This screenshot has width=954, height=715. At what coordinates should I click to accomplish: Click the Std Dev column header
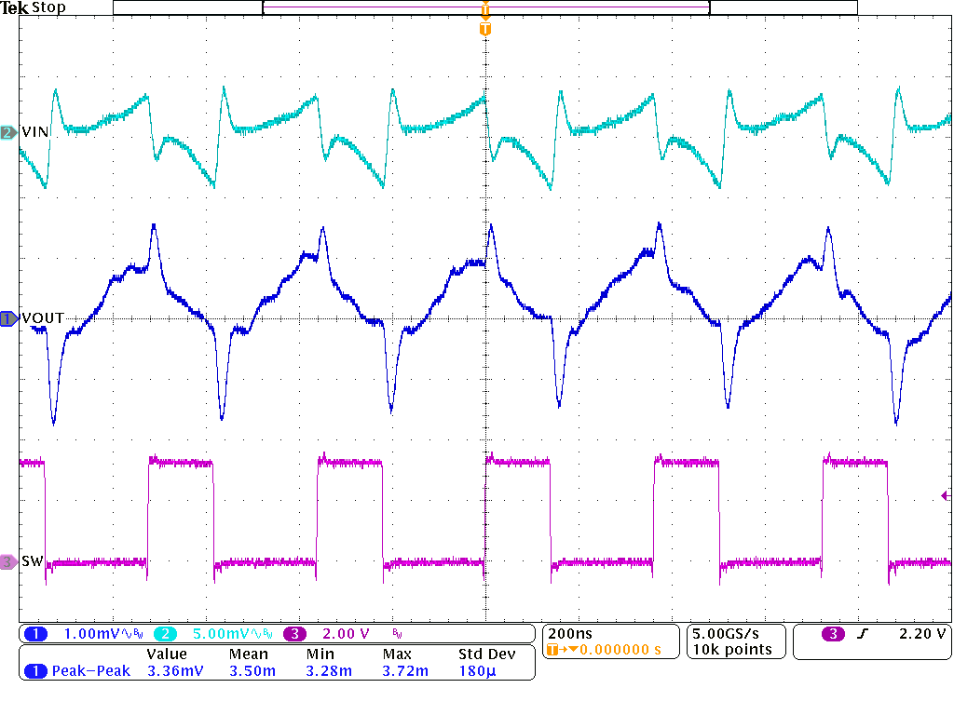pyautogui.click(x=486, y=654)
